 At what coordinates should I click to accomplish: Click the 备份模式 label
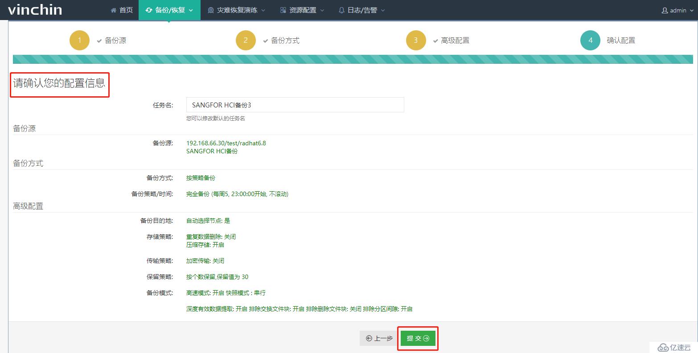[x=160, y=293]
